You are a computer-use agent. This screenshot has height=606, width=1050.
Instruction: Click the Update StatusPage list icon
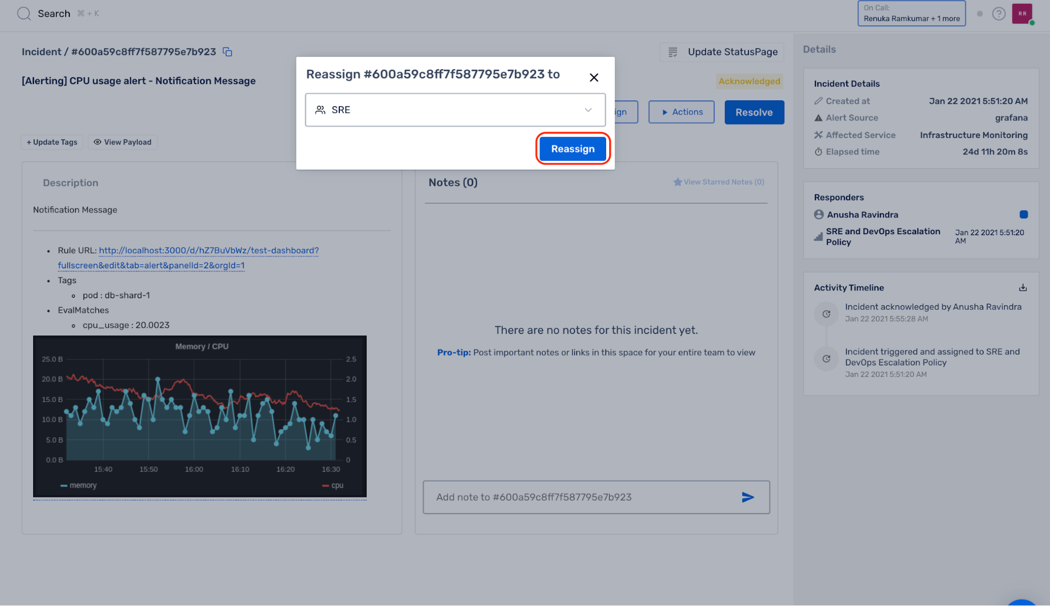[672, 52]
